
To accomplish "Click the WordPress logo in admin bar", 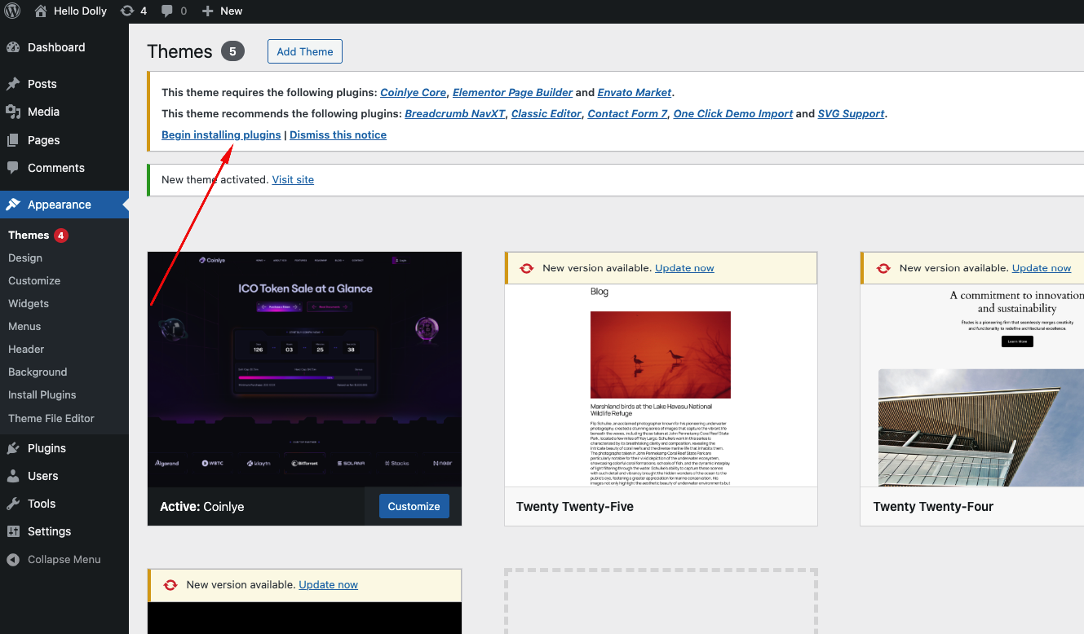I will (x=12, y=11).
